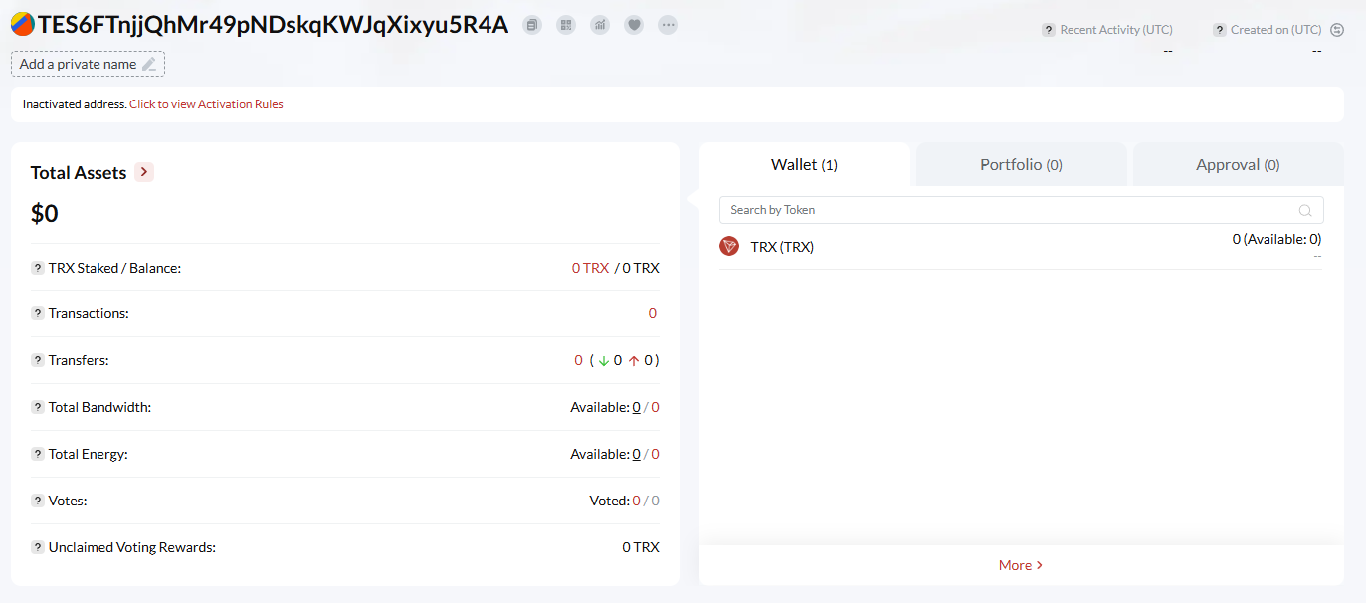
Task: Switch to the Wallet tab
Action: click(x=804, y=164)
